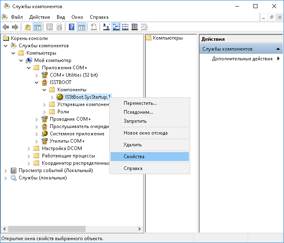This screenshot has height=243, width=284.
Task: Click the tree pane scrollbar left arrow
Action: (4, 229)
